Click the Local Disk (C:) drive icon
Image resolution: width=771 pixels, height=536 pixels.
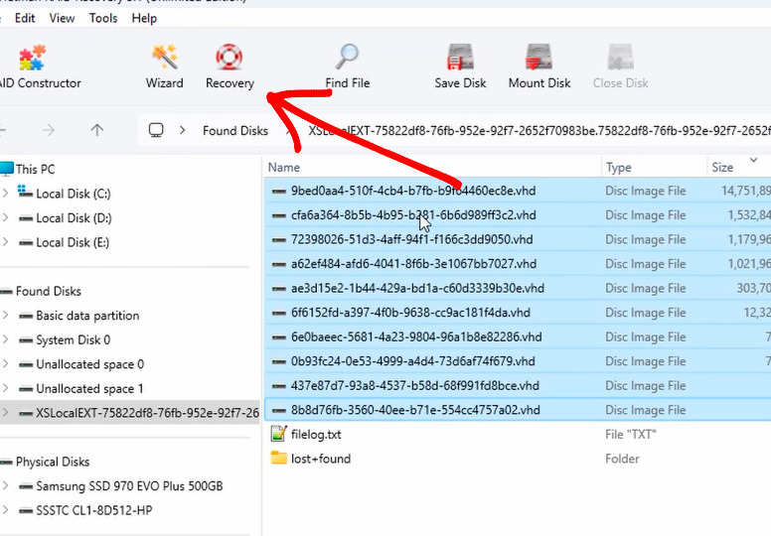[25, 192]
